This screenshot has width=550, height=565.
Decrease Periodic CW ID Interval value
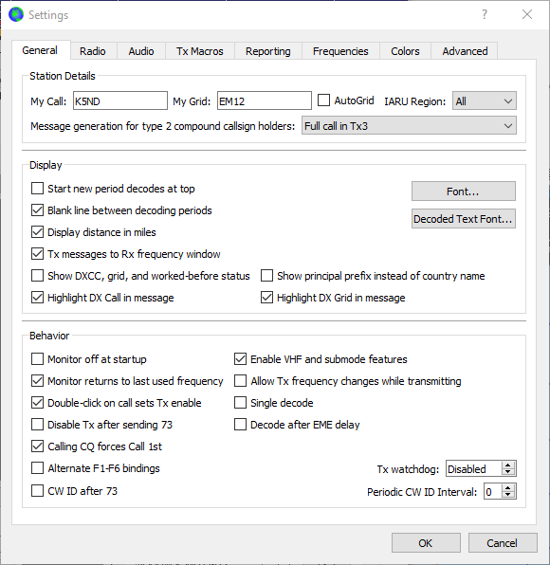(x=508, y=495)
